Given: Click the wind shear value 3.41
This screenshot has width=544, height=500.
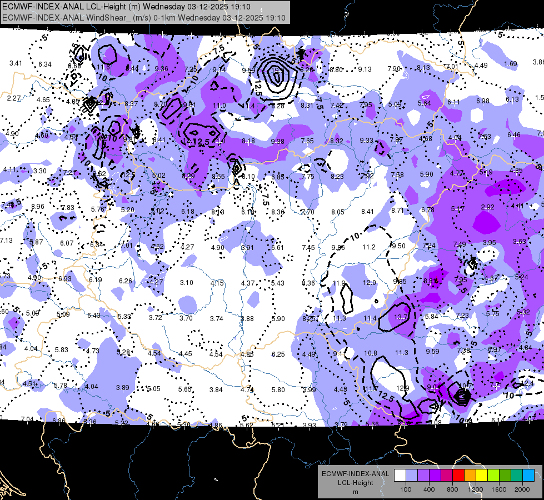Looking at the screenshot, I should [x=16, y=63].
